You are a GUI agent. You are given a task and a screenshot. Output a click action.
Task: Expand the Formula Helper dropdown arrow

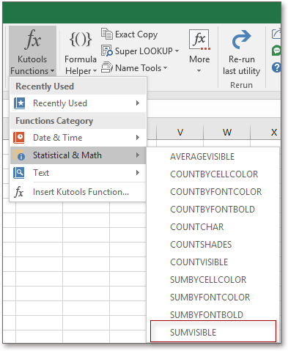95,71
